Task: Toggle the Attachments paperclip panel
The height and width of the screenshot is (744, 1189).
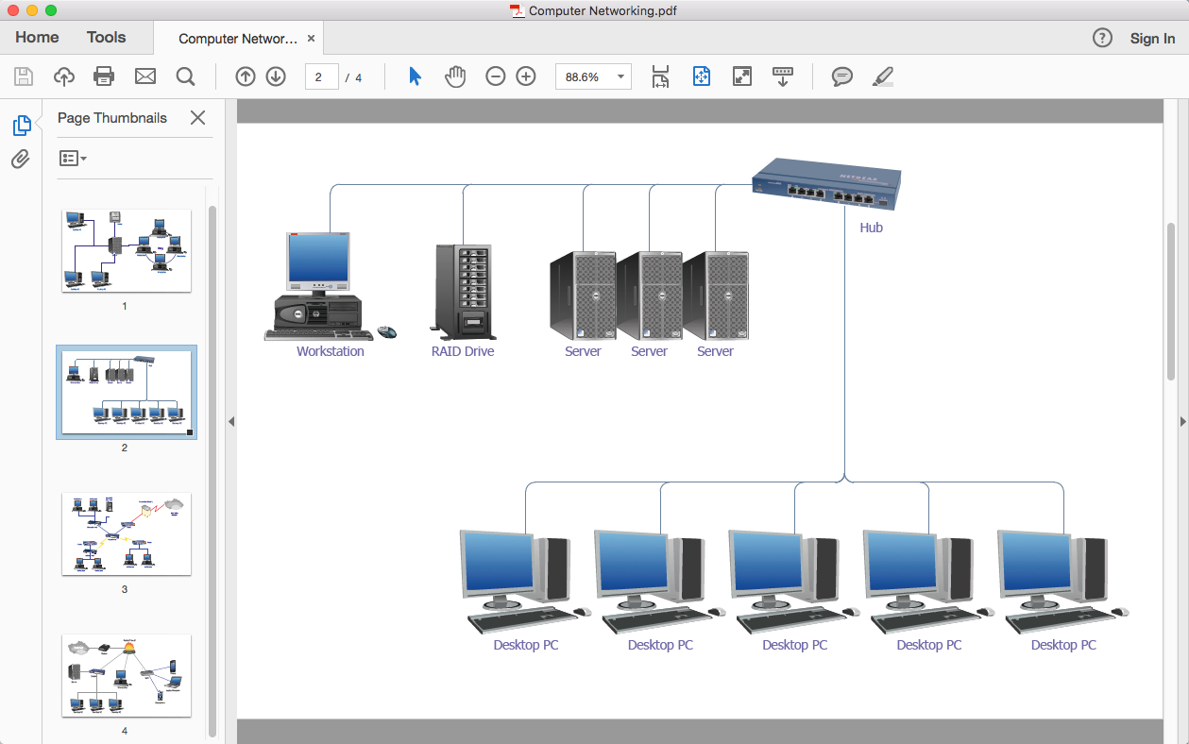Action: click(21, 159)
